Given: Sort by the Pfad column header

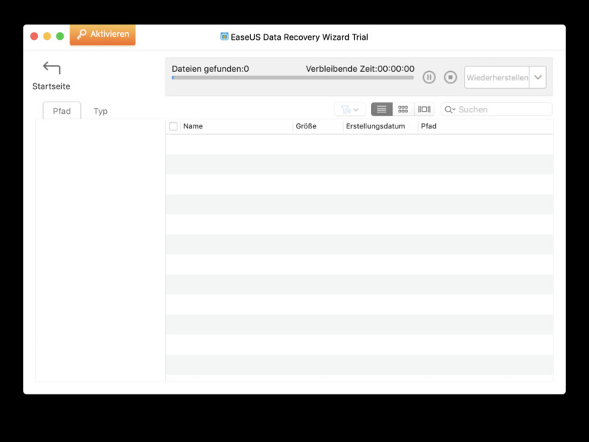Looking at the screenshot, I should 485,126.
